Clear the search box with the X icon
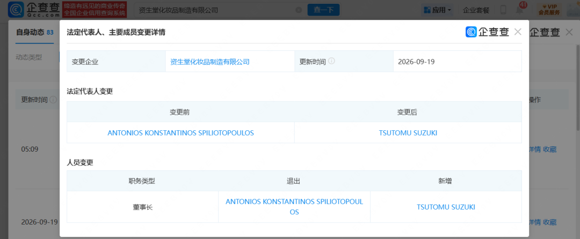Image resolution: width=580 pixels, height=239 pixels. pyautogui.click(x=299, y=10)
